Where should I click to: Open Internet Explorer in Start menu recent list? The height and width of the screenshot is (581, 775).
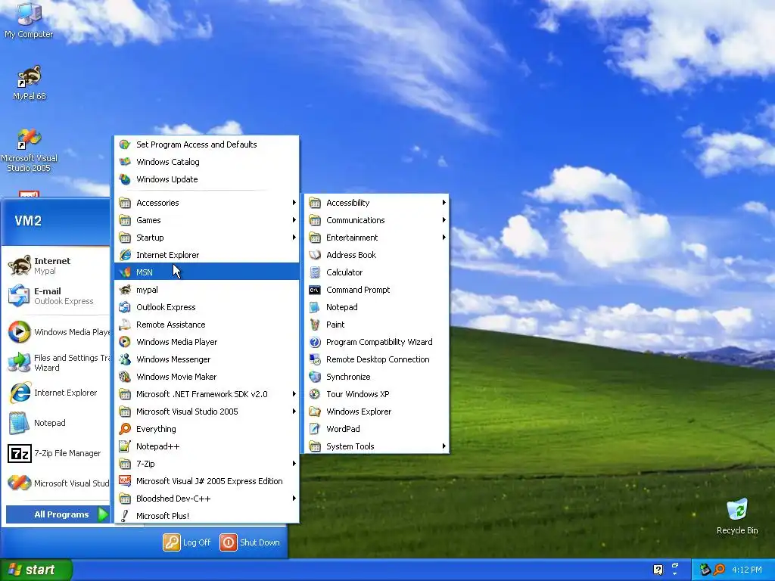[57, 393]
